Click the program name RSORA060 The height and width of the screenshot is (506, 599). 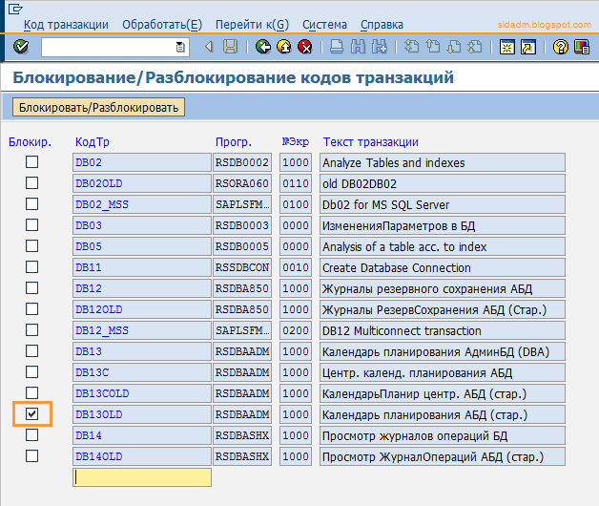pyautogui.click(x=242, y=183)
